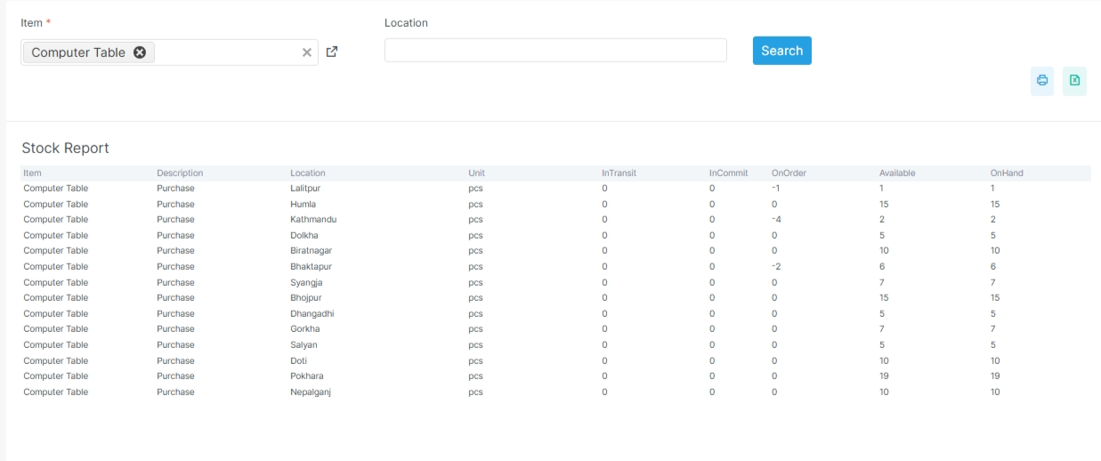This screenshot has width=1101, height=461.
Task: Click the Item column header
Action: coord(33,174)
